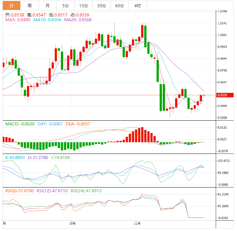Click the -0.0078 MACD axis label
Image resolution: width=237 pixels, height=231 pixels.
tap(223, 151)
